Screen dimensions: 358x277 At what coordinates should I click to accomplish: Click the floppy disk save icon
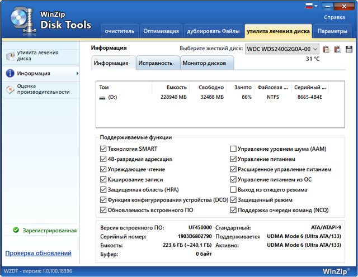(x=349, y=49)
